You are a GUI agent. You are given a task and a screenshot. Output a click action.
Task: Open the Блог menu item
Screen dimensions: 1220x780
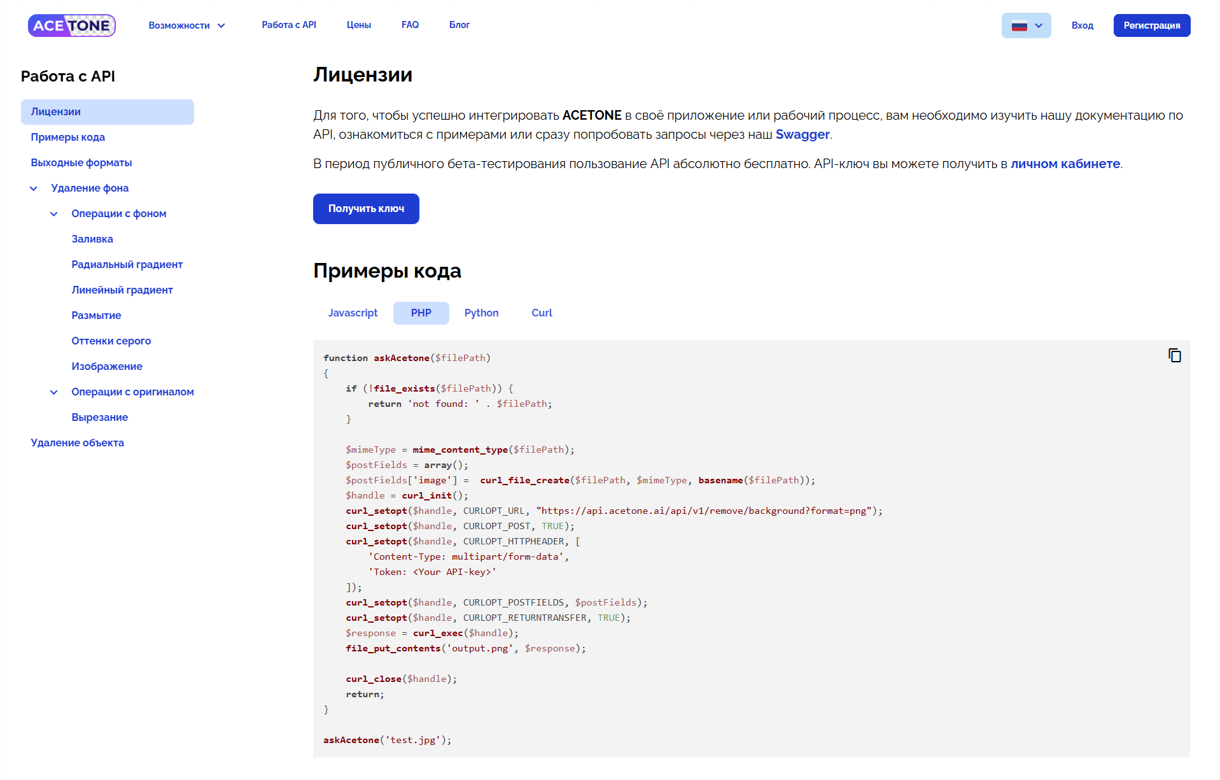[459, 25]
